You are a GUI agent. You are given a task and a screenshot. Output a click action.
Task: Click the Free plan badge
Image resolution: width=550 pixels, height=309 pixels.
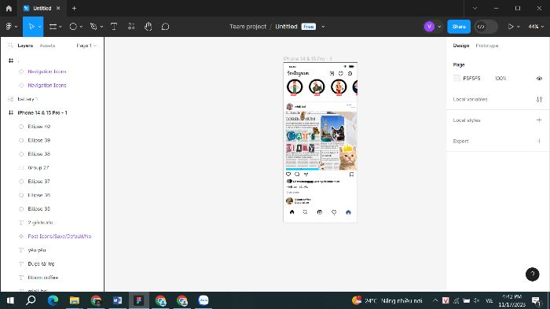pos(309,27)
